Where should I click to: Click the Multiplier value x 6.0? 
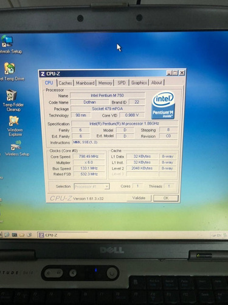(89, 162)
